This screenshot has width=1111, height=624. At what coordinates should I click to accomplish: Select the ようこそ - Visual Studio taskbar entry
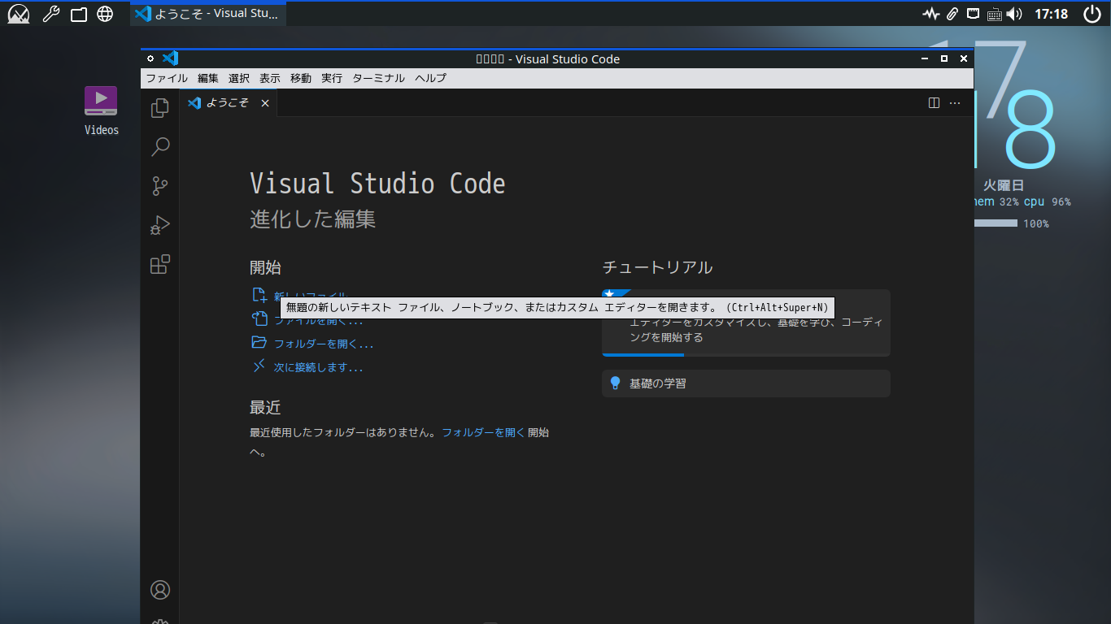208,14
